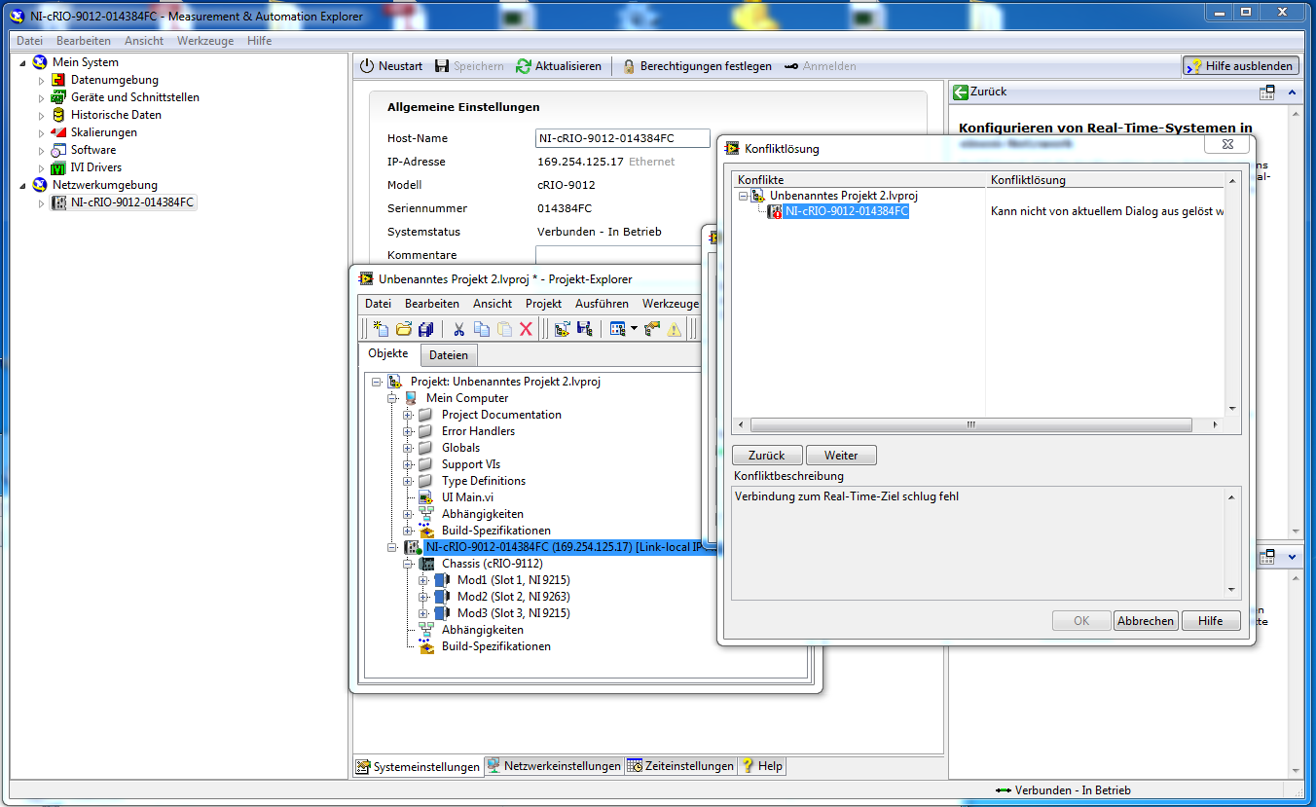This screenshot has height=807, width=1316.
Task: Click the IVI Drivers icon
Action: pos(59,167)
